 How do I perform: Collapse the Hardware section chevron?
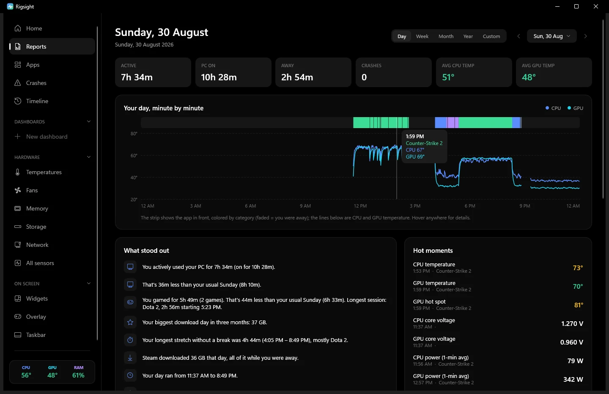(89, 157)
